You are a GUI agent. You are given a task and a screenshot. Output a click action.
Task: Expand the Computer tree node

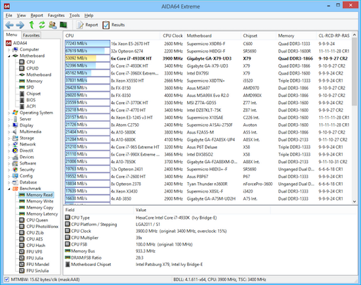(x=9, y=50)
